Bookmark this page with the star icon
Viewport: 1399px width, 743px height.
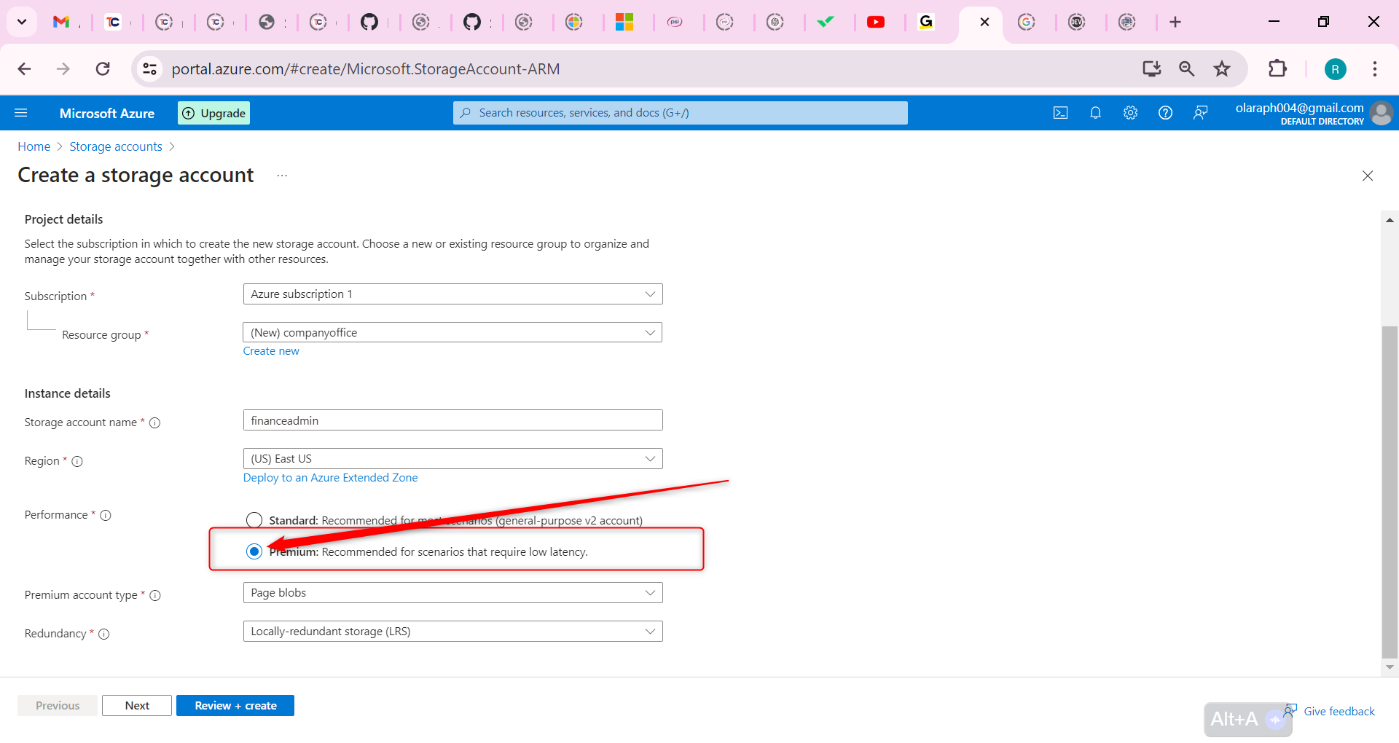coord(1222,68)
